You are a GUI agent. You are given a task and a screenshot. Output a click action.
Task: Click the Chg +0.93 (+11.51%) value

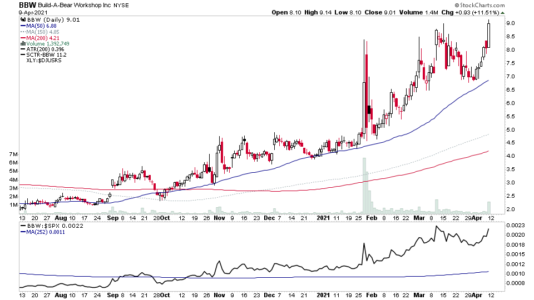point(471,12)
